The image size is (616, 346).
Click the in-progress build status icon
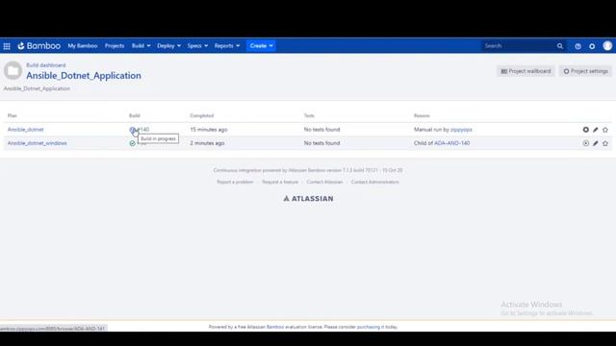pos(133,130)
